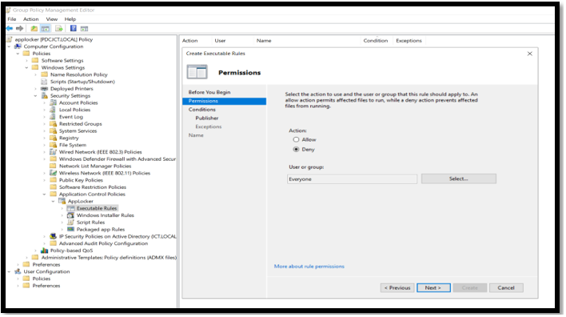Close the Create Executable Rules dialog
The width and height of the screenshot is (566, 317).
coord(529,54)
